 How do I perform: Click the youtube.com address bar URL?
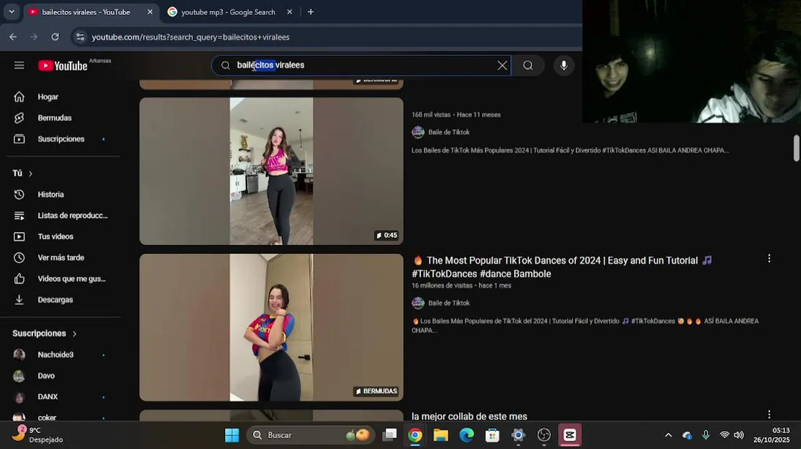click(x=190, y=37)
